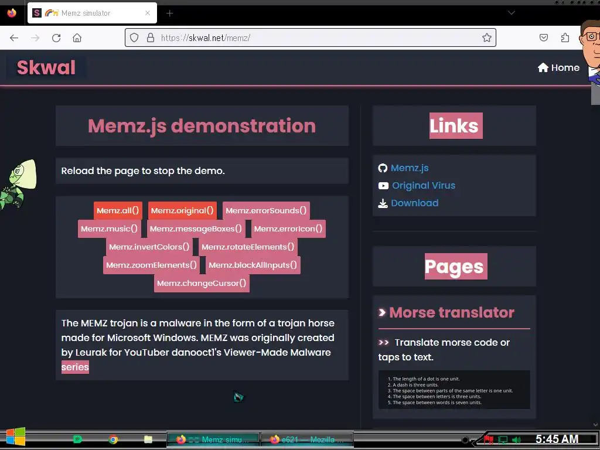Click the Download link
The image size is (600, 450).
pos(415,203)
